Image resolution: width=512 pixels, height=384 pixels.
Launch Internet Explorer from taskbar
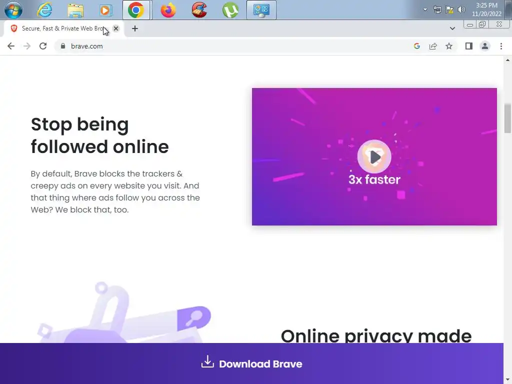click(44, 10)
